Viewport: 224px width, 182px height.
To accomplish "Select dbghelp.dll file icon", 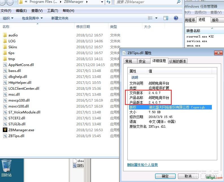I will (5, 77).
